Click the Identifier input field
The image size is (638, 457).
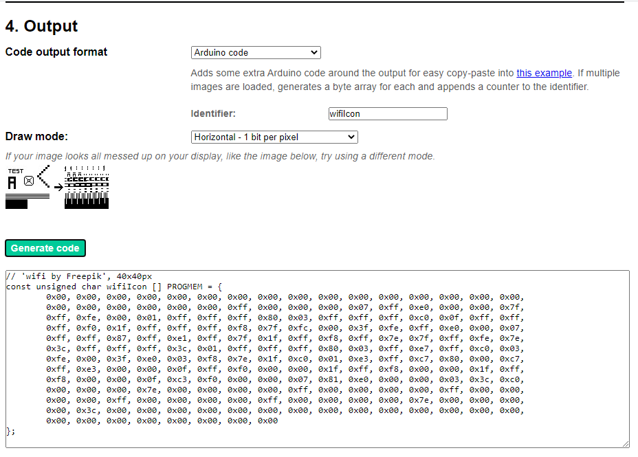[388, 114]
